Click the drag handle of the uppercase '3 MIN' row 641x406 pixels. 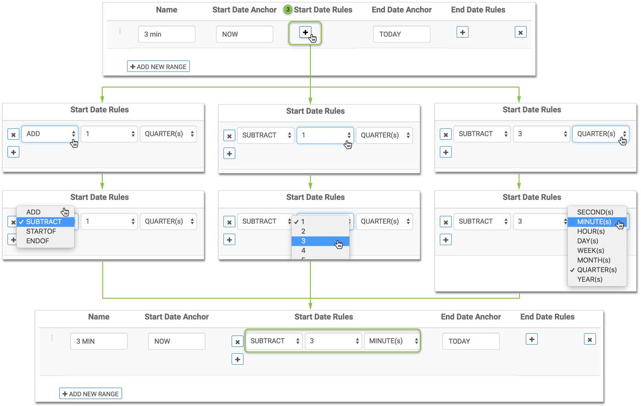(x=52, y=338)
